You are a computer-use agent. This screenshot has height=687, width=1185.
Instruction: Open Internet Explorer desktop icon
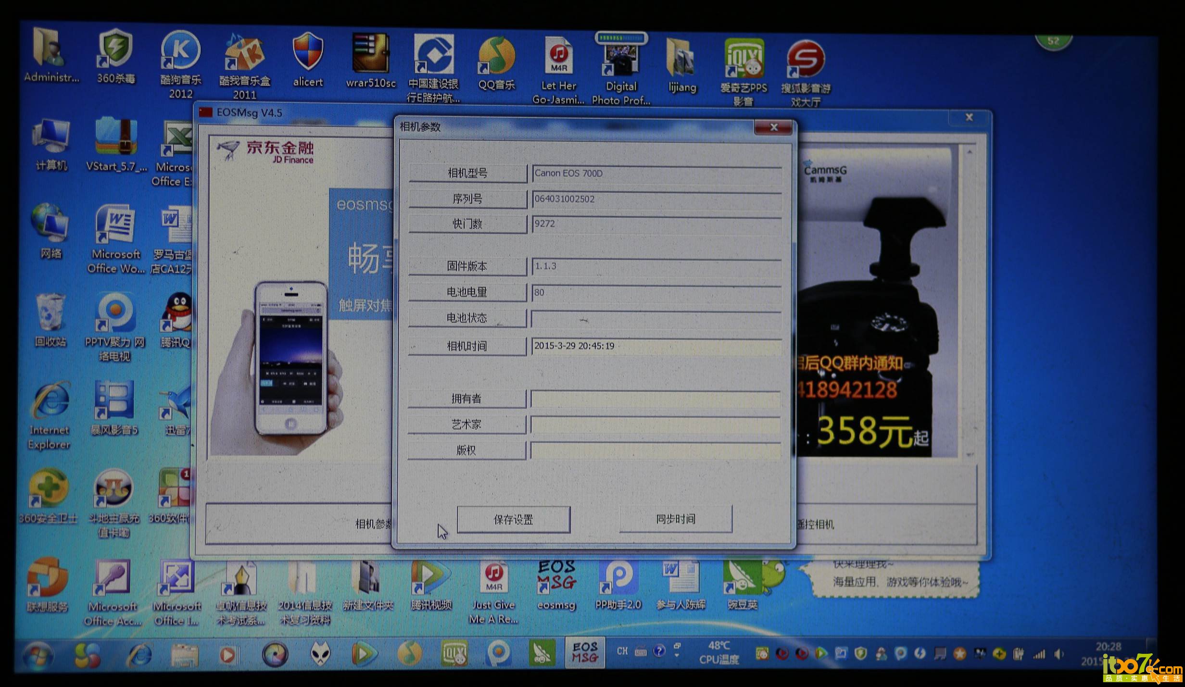point(49,416)
